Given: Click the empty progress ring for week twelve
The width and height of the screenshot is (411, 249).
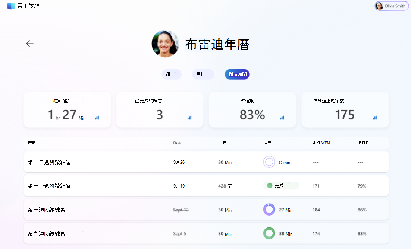Looking at the screenshot, I should 269,162.
